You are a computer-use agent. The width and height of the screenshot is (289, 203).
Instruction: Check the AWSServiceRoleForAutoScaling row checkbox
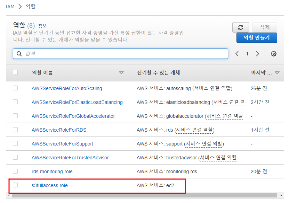pos(15,88)
